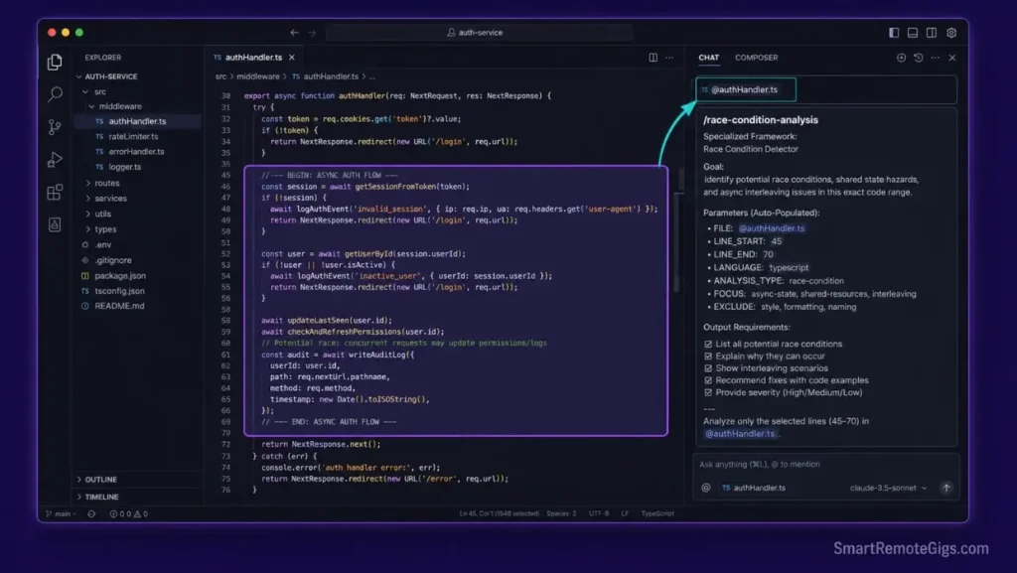Open rateLimiter.ts in the explorer
The image size is (1017, 573).
pyautogui.click(x=133, y=137)
